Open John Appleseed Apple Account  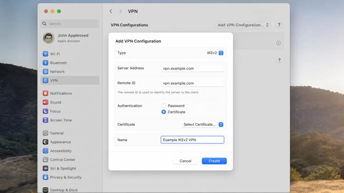pos(70,38)
